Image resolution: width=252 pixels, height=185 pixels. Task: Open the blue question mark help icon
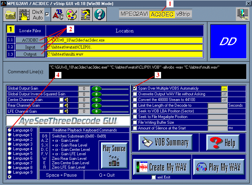pos(99,15)
